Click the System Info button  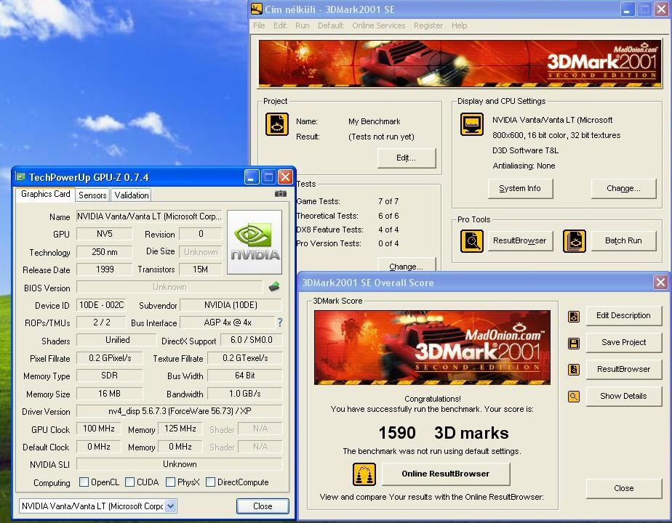pos(520,188)
